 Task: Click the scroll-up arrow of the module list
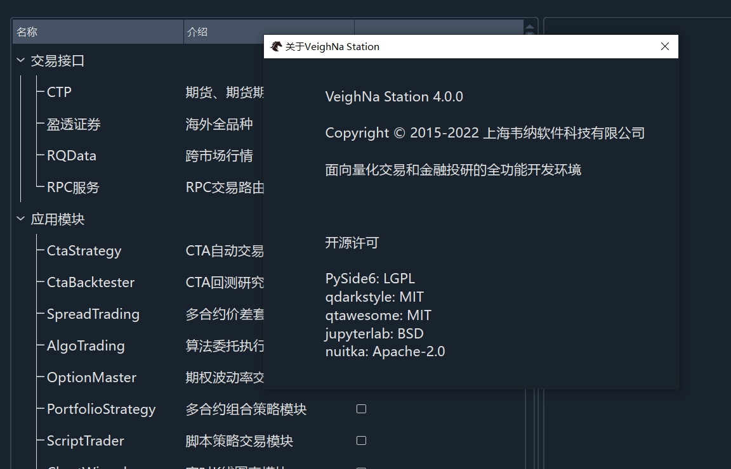(530, 27)
